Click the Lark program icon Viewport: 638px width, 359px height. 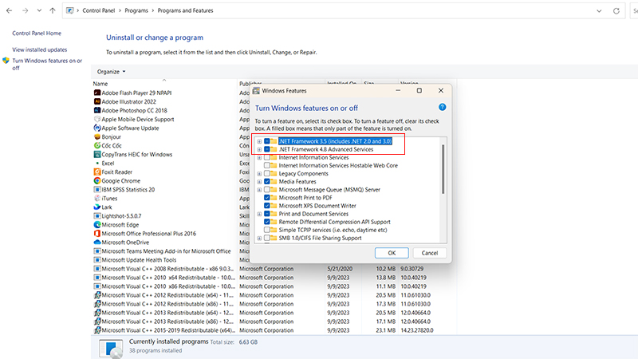click(x=97, y=207)
